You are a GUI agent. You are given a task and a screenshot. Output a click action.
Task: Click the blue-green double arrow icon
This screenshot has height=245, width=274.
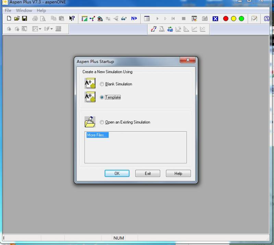click(x=170, y=29)
